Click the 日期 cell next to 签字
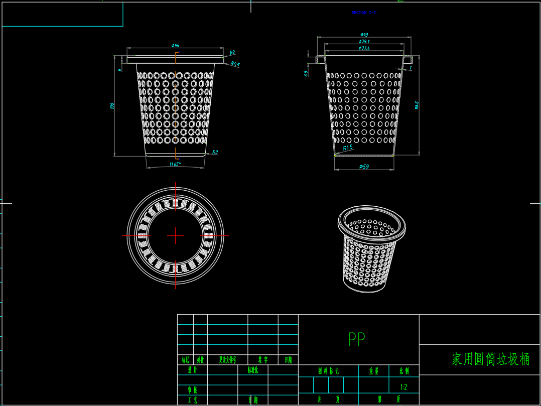Viewport: 541px width, 406px height. click(289, 360)
